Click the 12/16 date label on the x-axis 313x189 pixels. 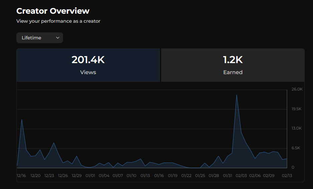[x=22, y=176]
